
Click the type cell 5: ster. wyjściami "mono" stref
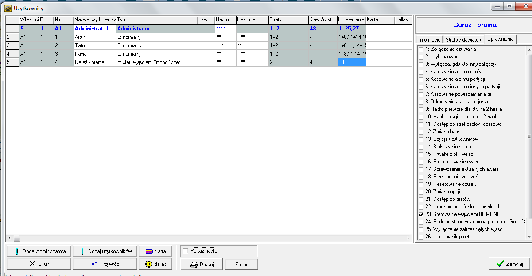pyautogui.click(x=157, y=62)
